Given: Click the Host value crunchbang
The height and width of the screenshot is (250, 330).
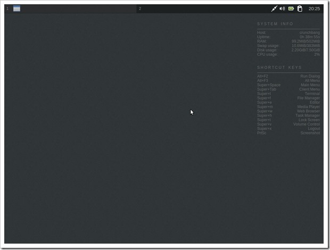Looking at the screenshot, I should tap(310, 32).
